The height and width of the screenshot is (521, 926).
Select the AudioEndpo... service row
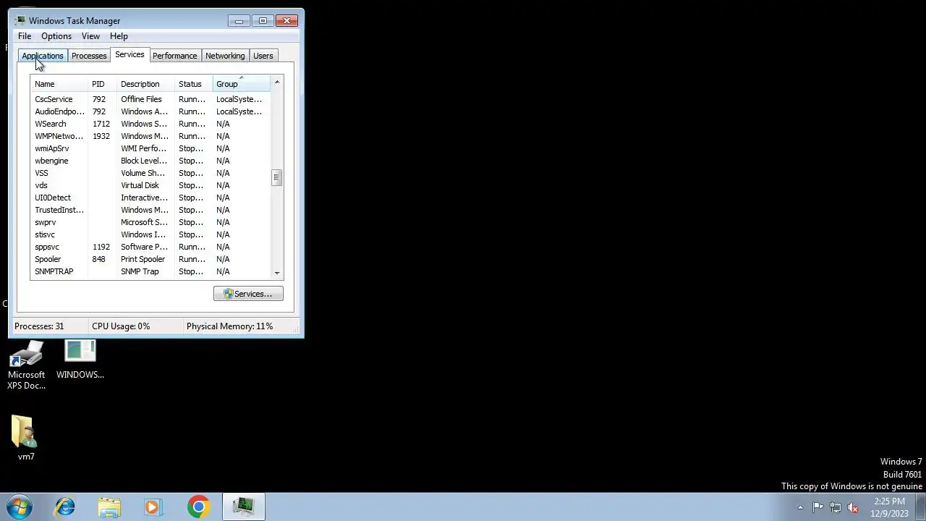click(x=150, y=111)
